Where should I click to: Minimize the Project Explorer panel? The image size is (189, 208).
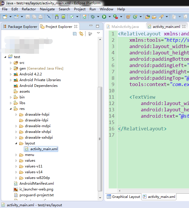click(91, 25)
